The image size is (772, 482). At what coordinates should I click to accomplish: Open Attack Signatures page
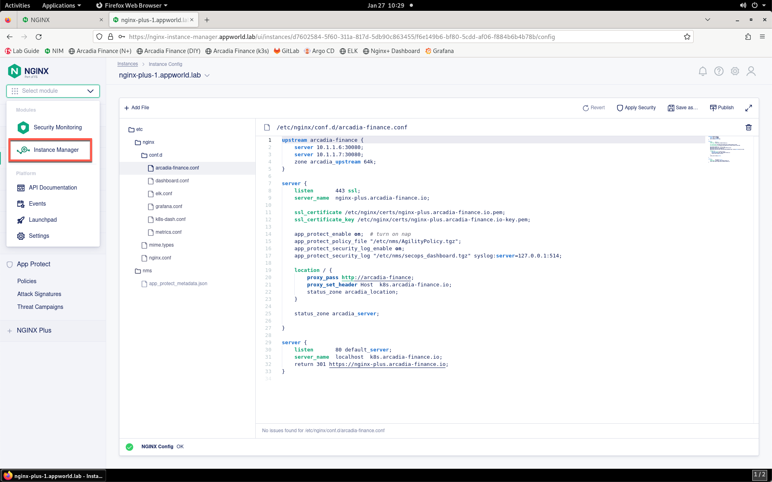(39, 294)
